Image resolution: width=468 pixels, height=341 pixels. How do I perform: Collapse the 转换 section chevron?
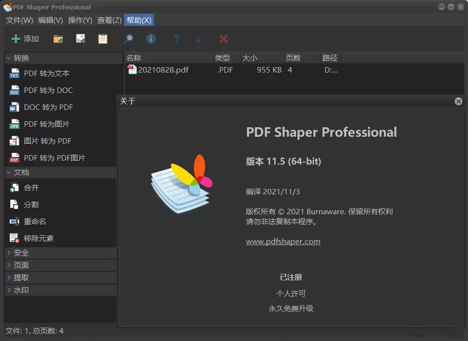tap(8, 58)
